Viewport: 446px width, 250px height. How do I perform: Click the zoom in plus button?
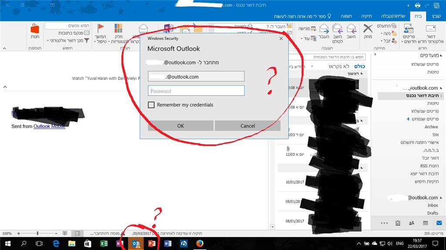tap(18, 233)
